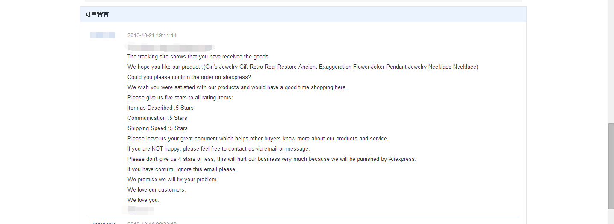Click the 'We love you.' line

click(143, 200)
